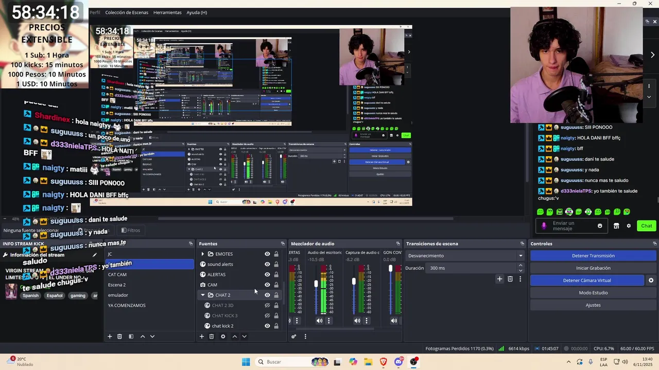The image size is (659, 370).
Task: Mute Audio del escritorio speaker icon
Action: coord(319,321)
